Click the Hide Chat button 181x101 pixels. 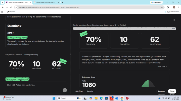coord(79,91)
